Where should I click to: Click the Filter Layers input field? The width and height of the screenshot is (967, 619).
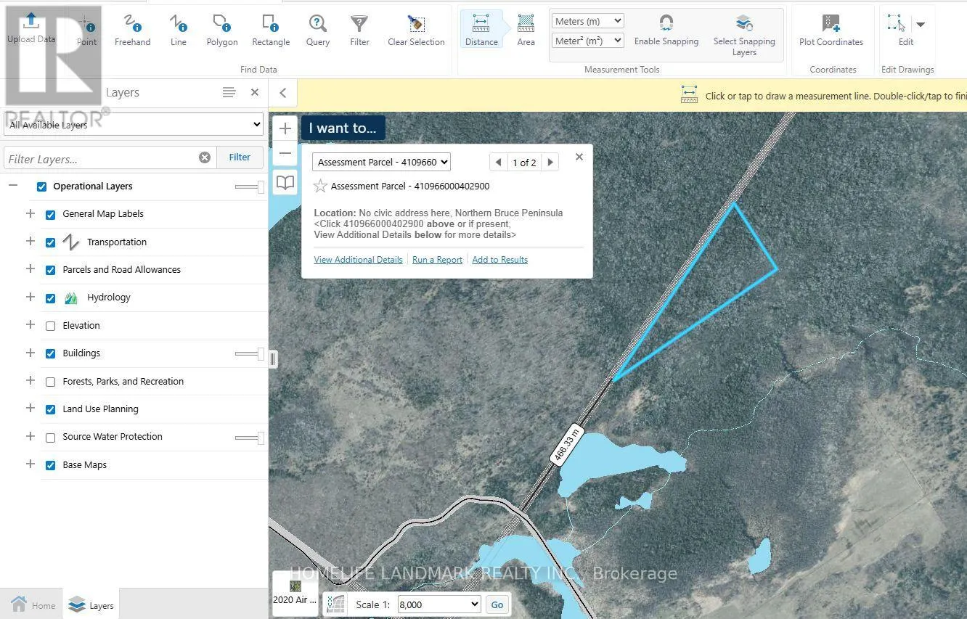coord(100,158)
